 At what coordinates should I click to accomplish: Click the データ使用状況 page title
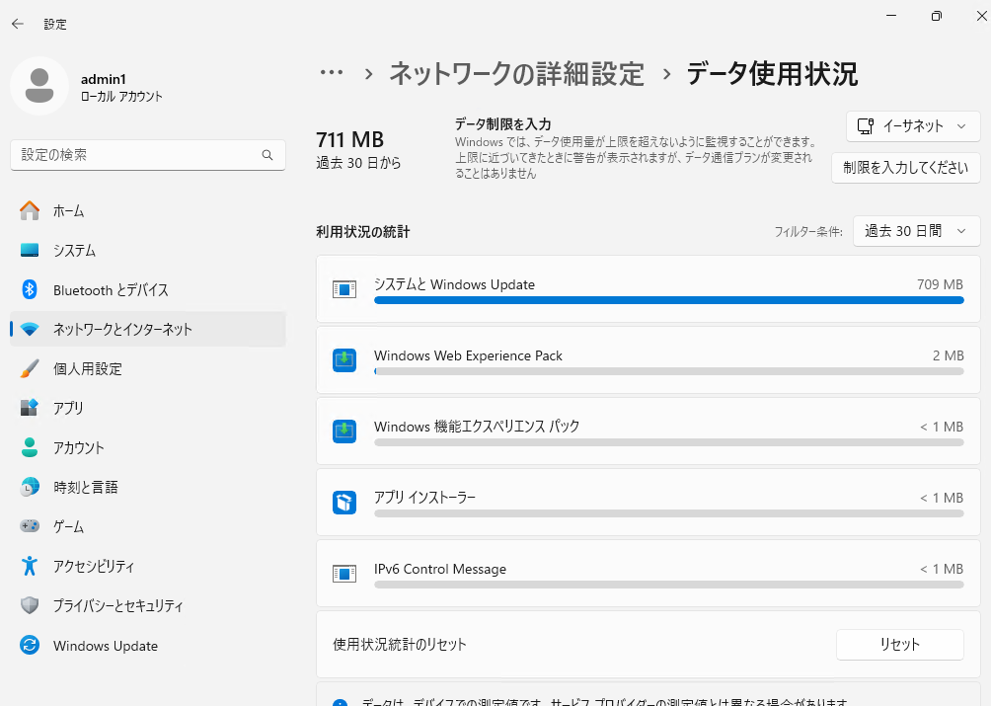772,73
